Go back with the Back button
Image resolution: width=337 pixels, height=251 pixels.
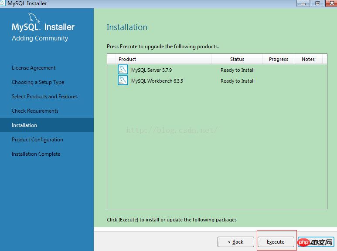point(236,242)
